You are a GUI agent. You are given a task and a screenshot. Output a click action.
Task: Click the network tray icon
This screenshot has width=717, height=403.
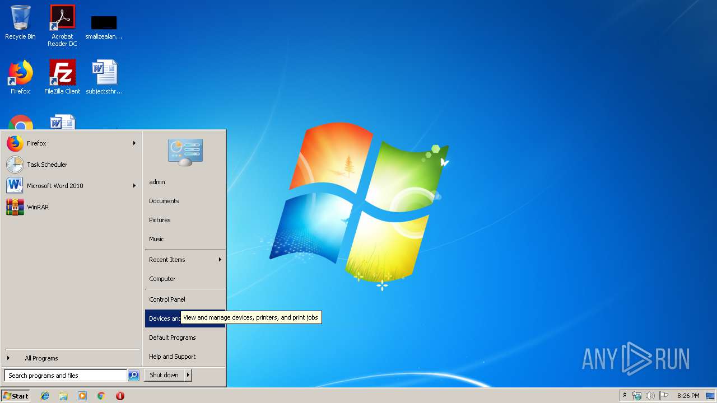click(x=637, y=396)
